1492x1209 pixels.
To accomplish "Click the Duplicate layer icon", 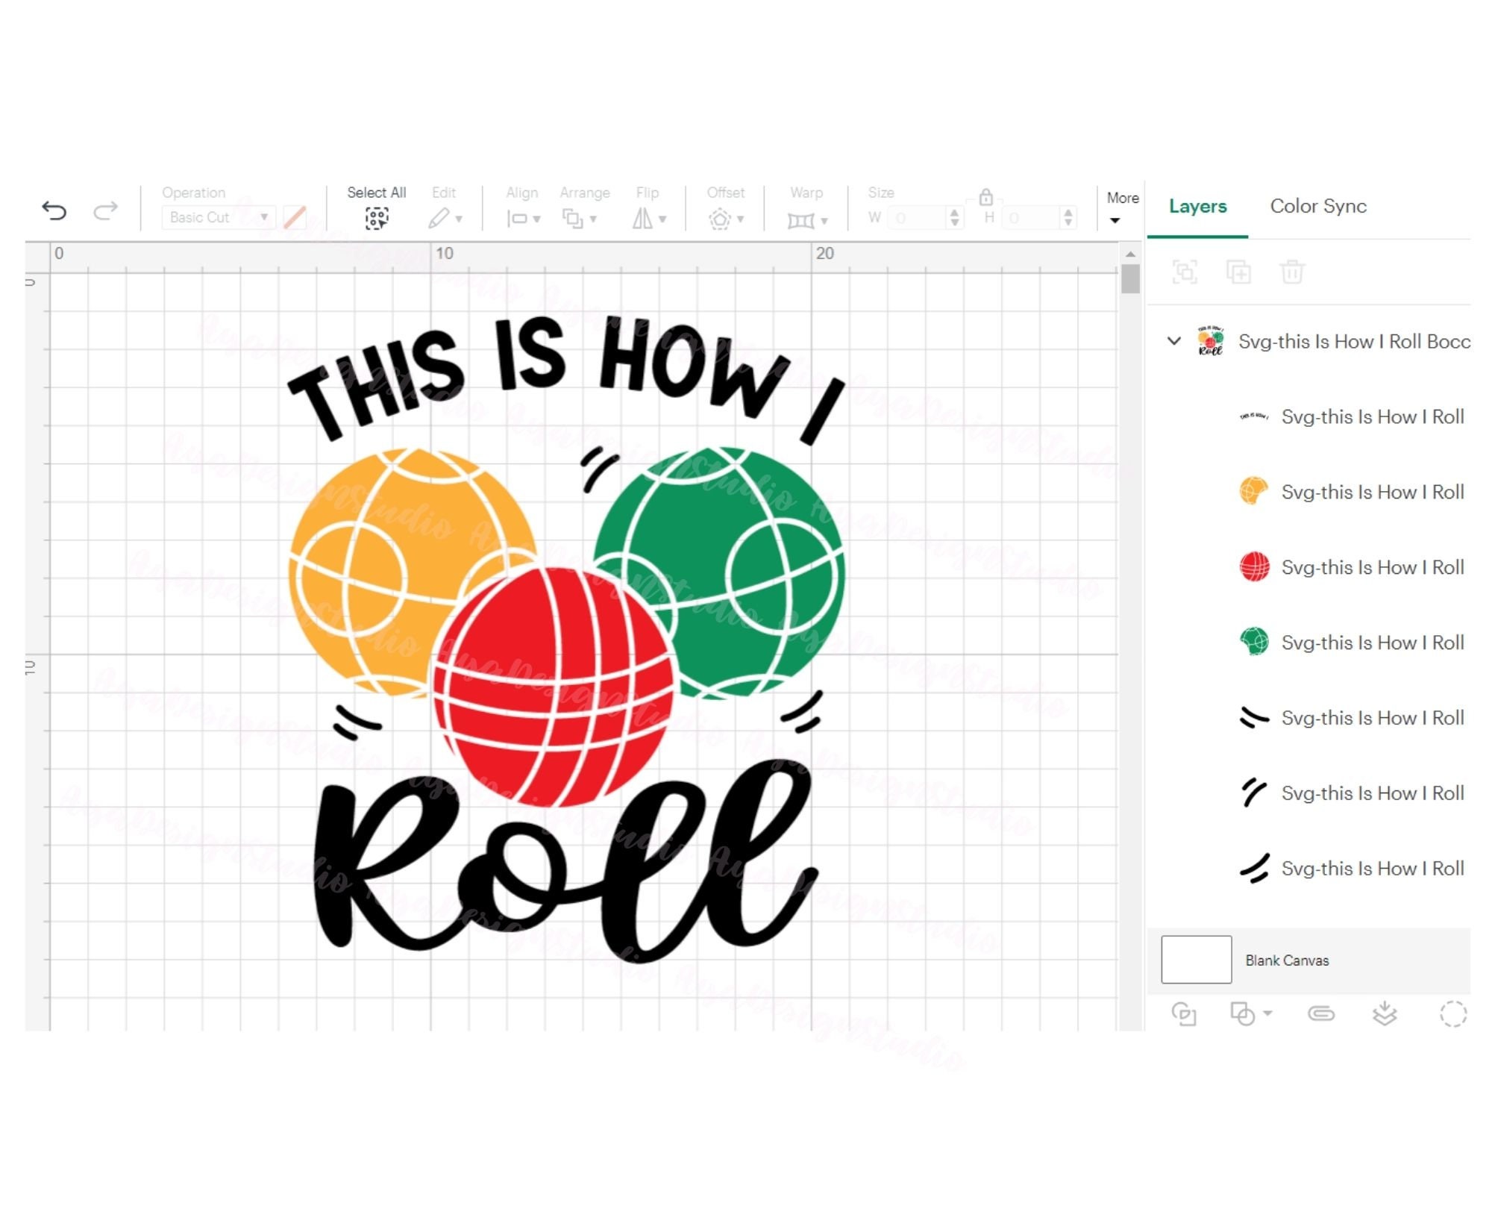I will point(1238,272).
